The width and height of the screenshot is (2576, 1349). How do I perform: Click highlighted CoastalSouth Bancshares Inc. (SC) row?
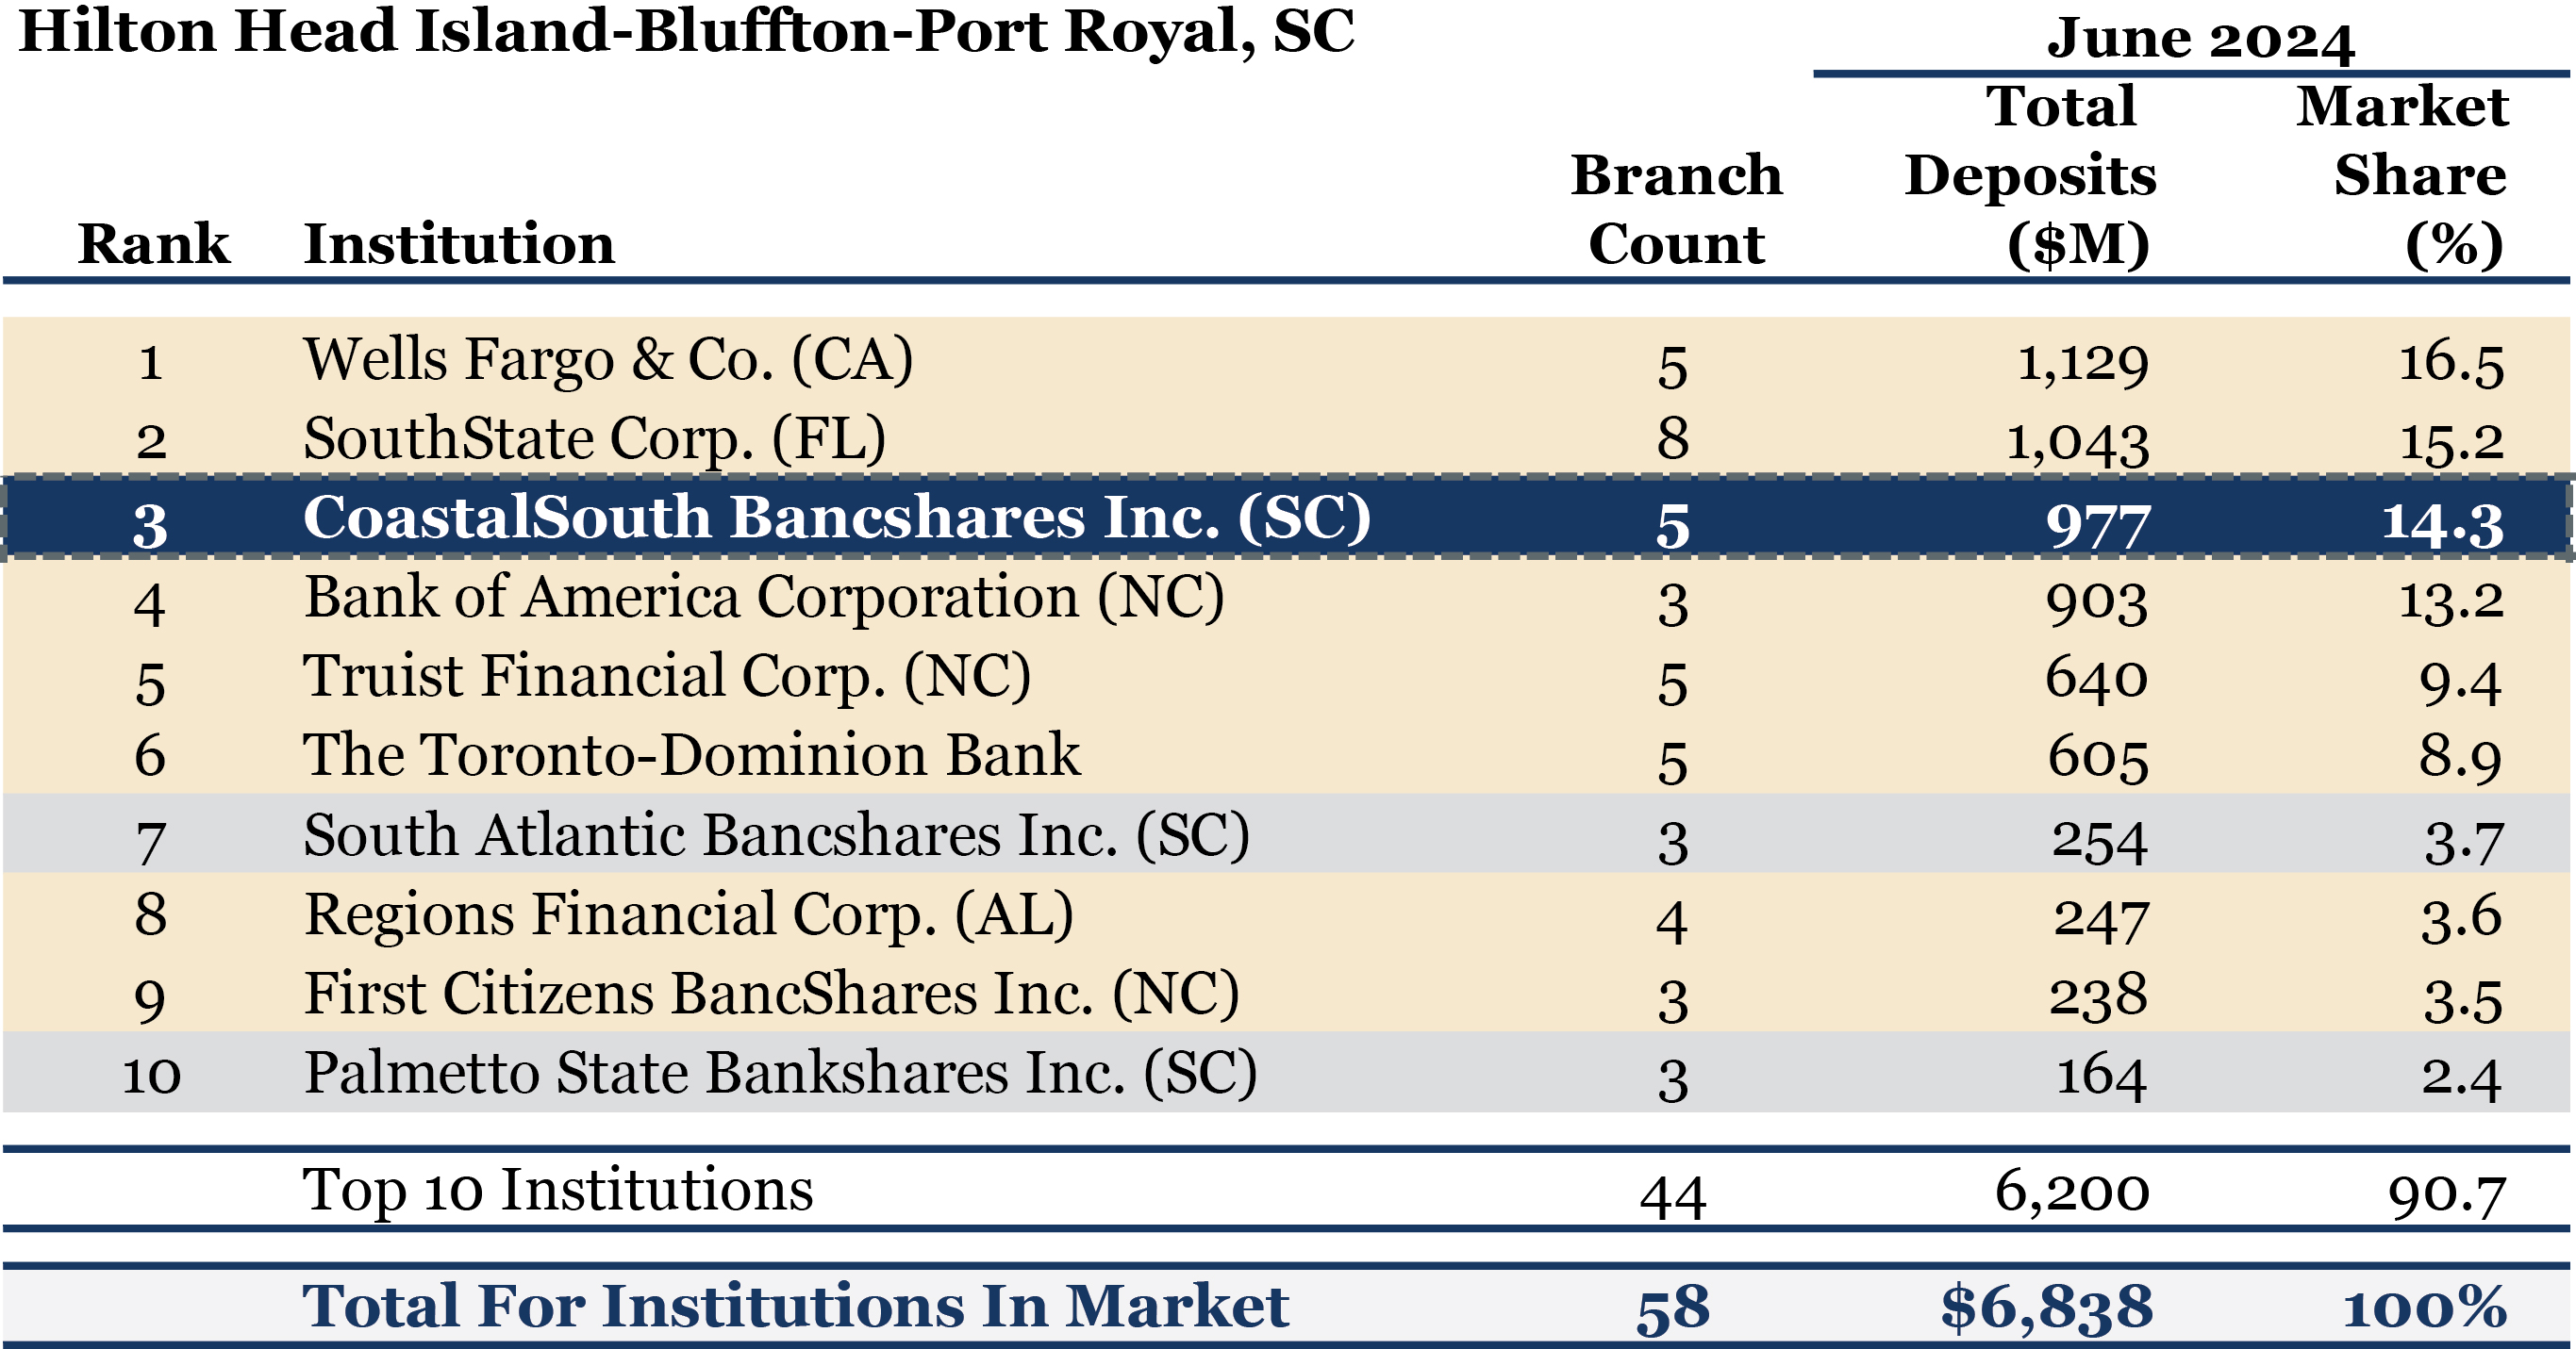[836, 518]
